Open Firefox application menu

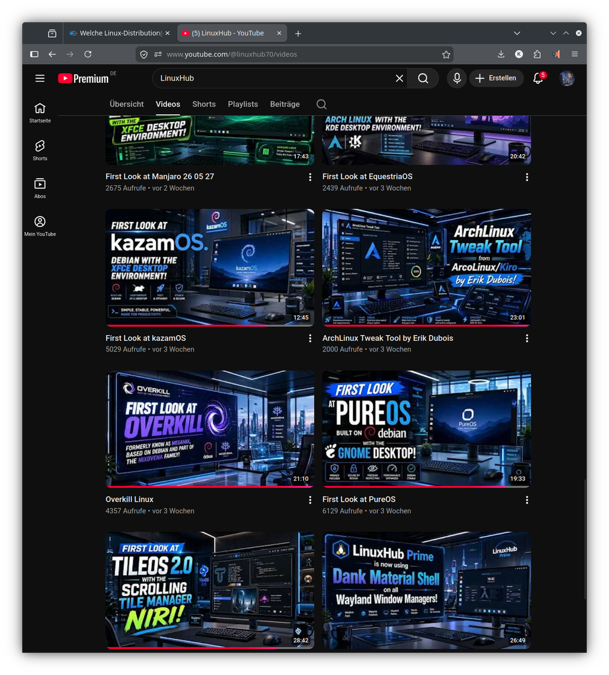pos(575,54)
